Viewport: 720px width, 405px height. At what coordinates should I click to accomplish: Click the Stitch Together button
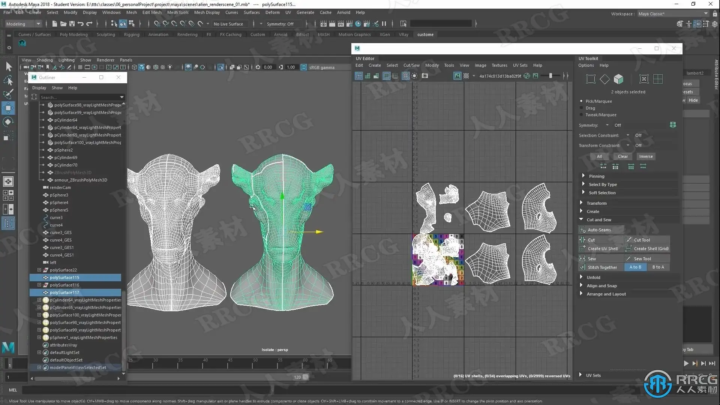tap(602, 267)
